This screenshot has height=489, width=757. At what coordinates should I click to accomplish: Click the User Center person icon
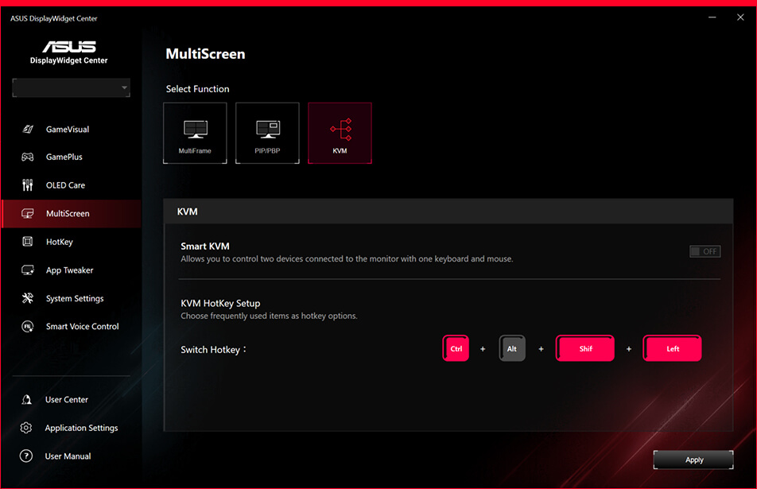coord(26,399)
